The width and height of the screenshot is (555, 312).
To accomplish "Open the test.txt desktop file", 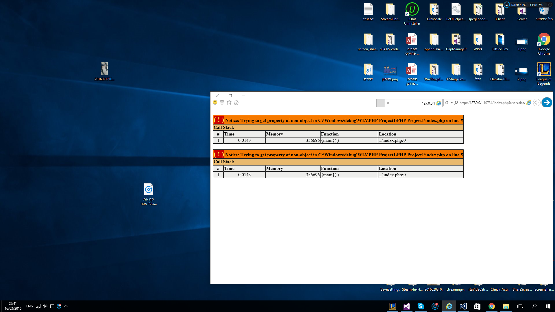I will tap(368, 12).
